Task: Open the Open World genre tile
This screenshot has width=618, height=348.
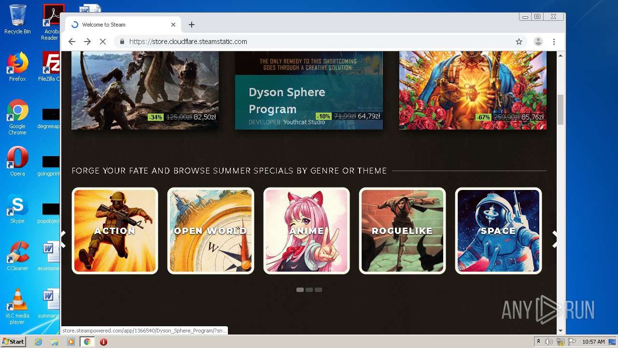Action: [x=211, y=231]
